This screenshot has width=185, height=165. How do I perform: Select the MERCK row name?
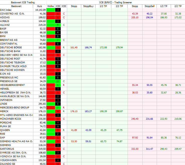click(4, 111)
